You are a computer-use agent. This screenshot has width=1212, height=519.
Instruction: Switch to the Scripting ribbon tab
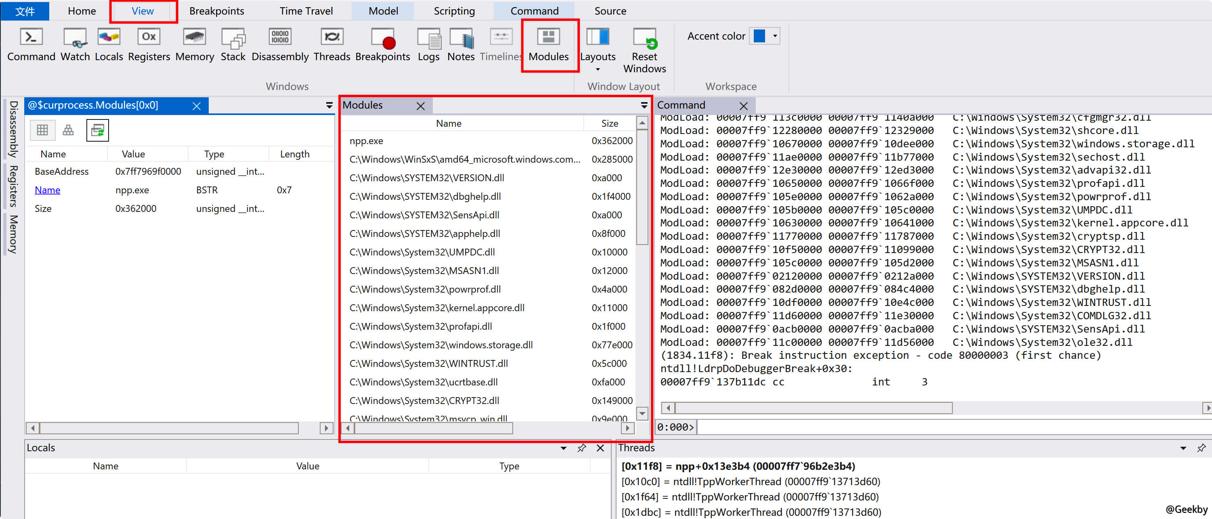455,11
